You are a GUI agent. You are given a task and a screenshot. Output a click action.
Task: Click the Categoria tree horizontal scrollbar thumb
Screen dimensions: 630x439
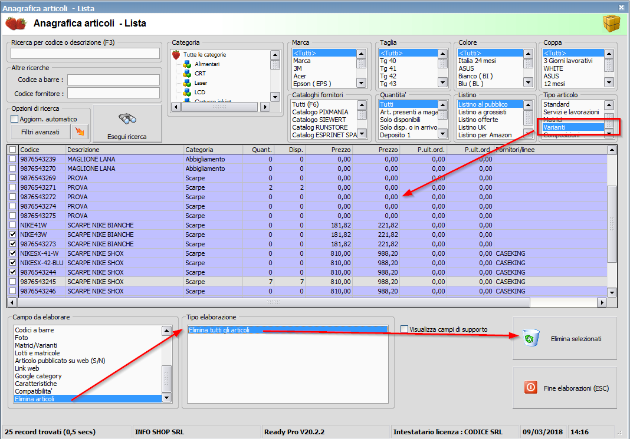[x=219, y=107]
